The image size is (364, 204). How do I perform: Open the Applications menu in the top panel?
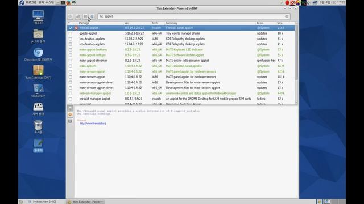tap(31, 2)
